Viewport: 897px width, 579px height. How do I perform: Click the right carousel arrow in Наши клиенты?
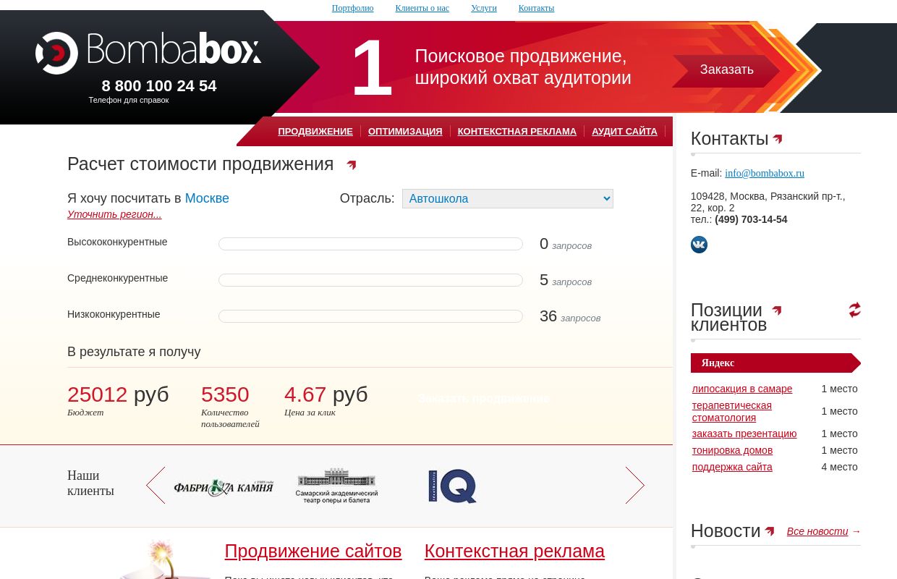[634, 485]
